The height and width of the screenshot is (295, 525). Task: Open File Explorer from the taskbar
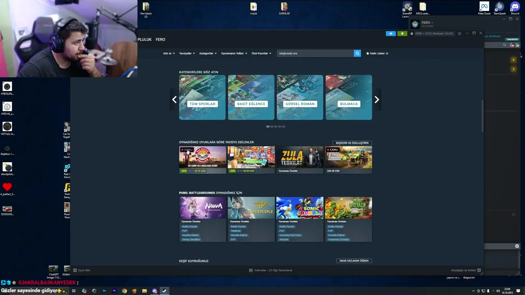(144, 291)
